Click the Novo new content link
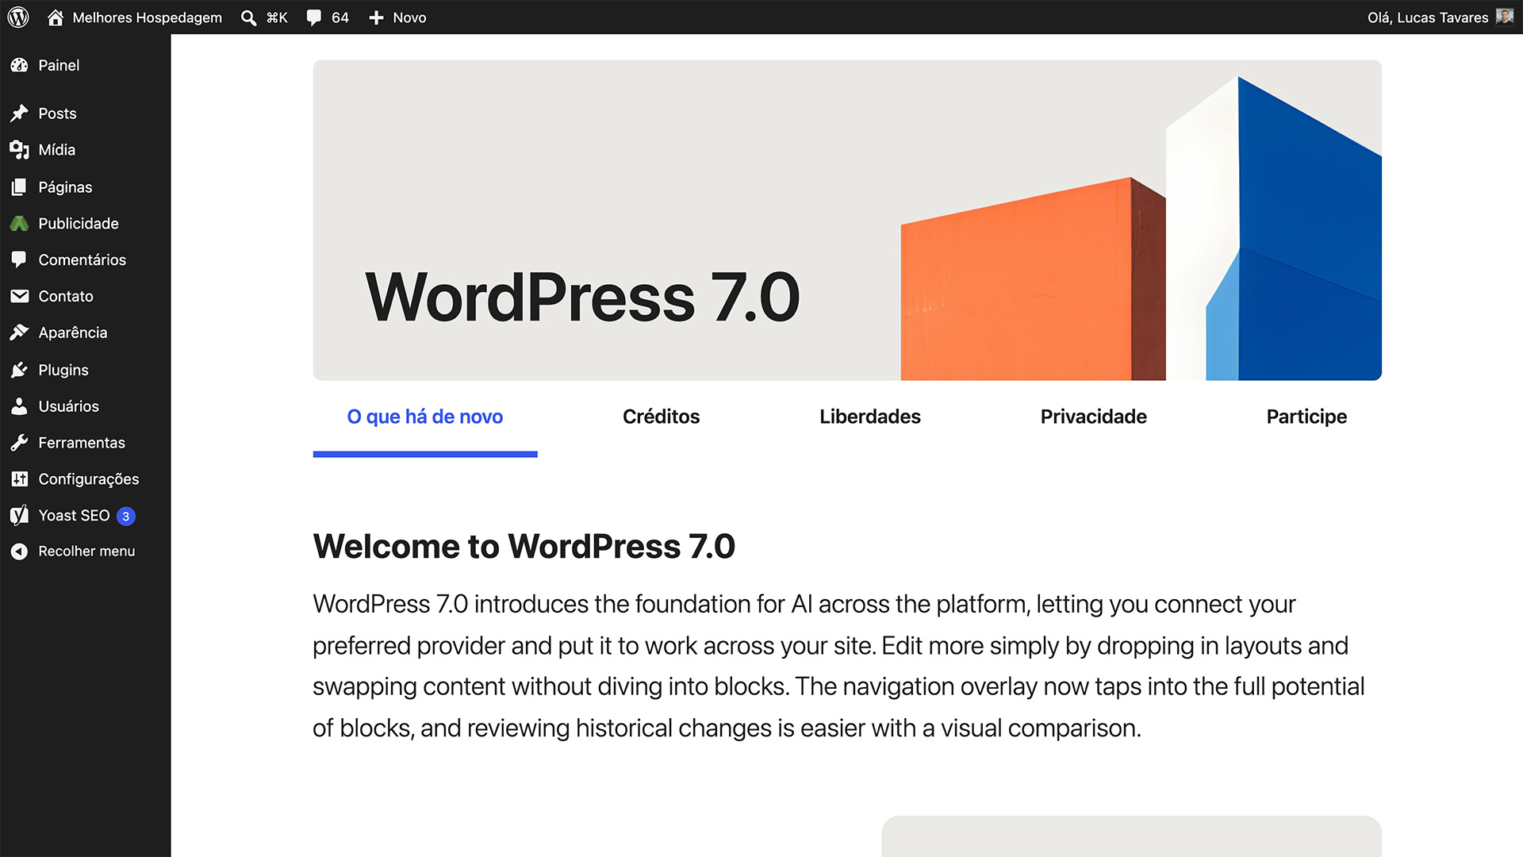This screenshot has height=857, width=1523. 409,17
